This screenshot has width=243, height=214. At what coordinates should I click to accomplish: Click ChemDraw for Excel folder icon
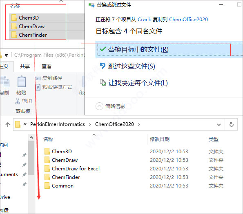(47, 168)
